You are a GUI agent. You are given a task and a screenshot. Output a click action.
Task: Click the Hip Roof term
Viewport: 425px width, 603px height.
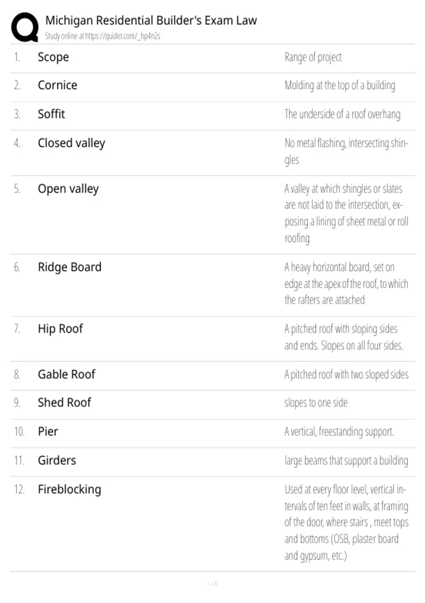point(61,329)
